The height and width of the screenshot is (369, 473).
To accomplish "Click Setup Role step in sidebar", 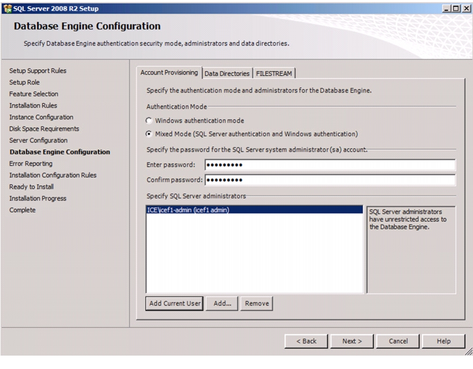I will pos(25,83).
